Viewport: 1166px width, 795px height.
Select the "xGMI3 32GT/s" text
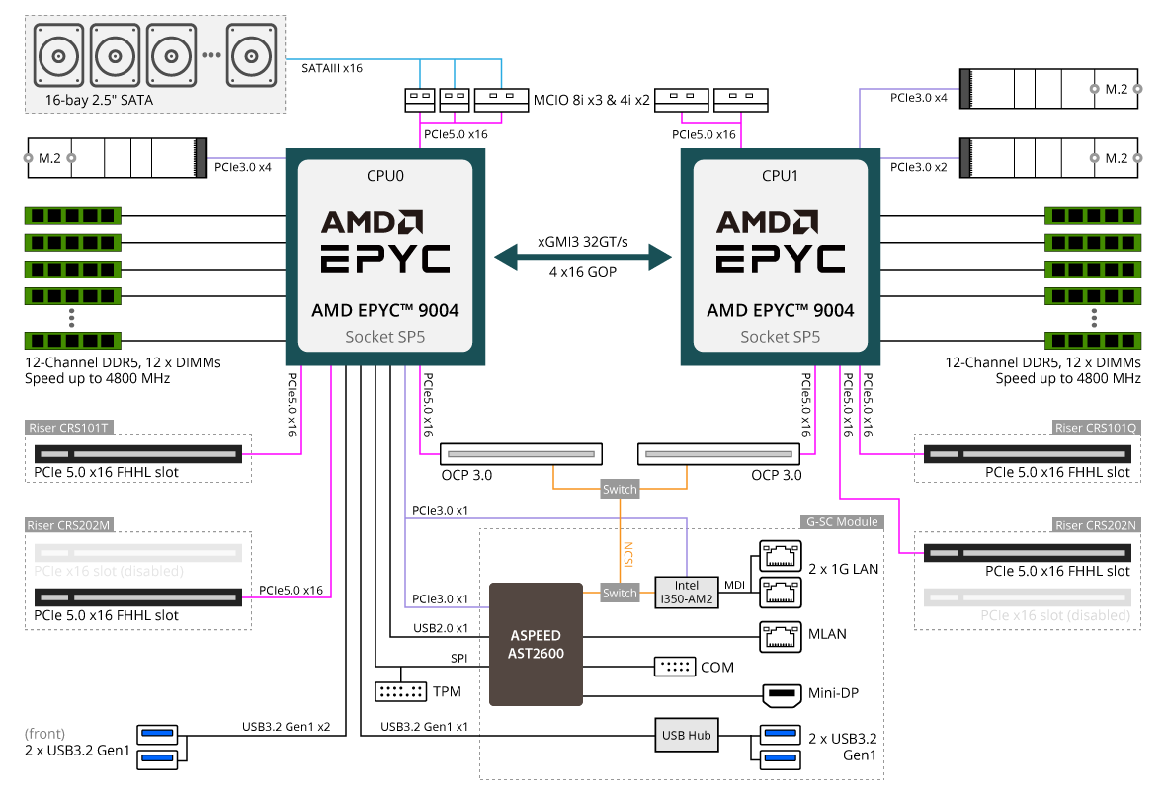point(583,242)
